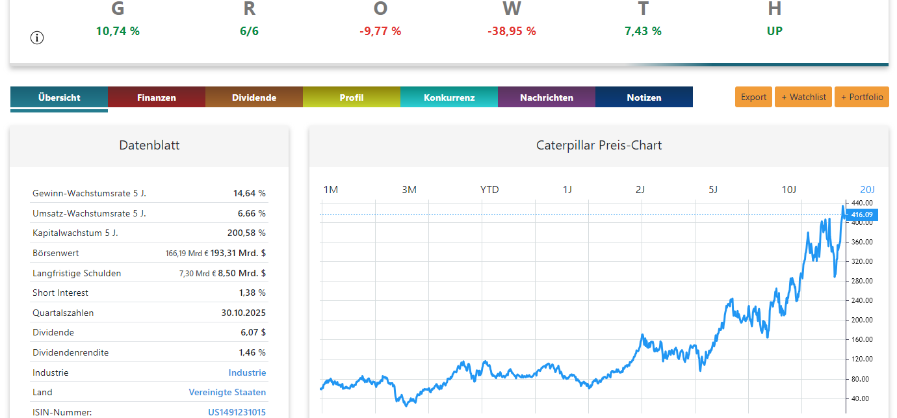This screenshot has height=418, width=897.
Task: Click Börsenwert value 193,31 Mrd. $
Action: (238, 253)
